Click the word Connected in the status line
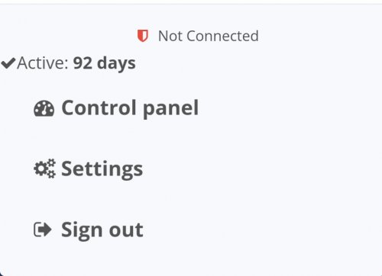This screenshot has width=382, height=276. [x=222, y=36]
